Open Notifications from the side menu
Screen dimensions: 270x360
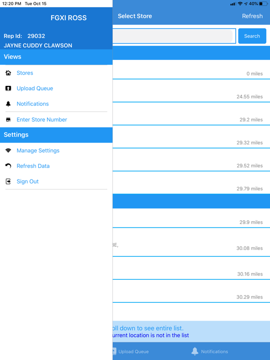pos(56,104)
